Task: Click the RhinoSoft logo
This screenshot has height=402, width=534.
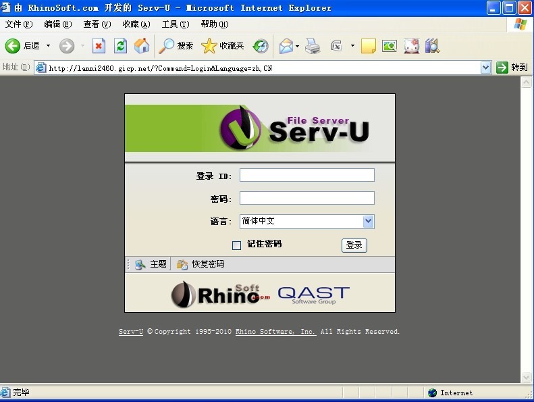Action: (x=220, y=295)
